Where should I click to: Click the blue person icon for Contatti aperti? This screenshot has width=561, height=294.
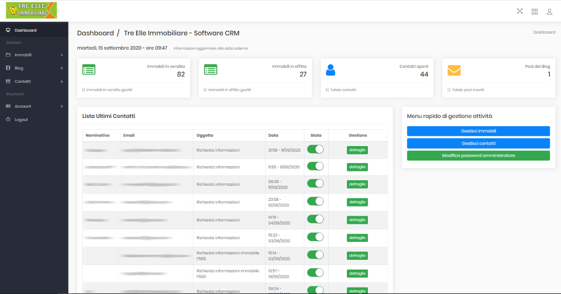click(x=331, y=70)
